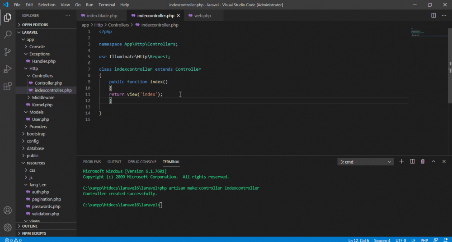This screenshot has height=242, width=452.
Task: Open the Manage gear icon
Action: [x=8, y=227]
